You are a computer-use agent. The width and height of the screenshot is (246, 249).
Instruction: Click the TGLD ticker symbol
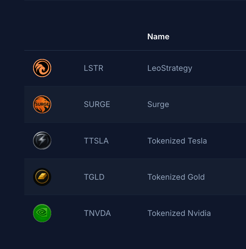94,177
